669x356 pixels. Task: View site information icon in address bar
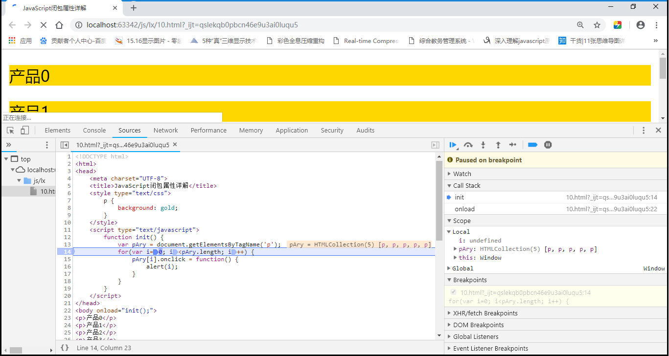79,25
